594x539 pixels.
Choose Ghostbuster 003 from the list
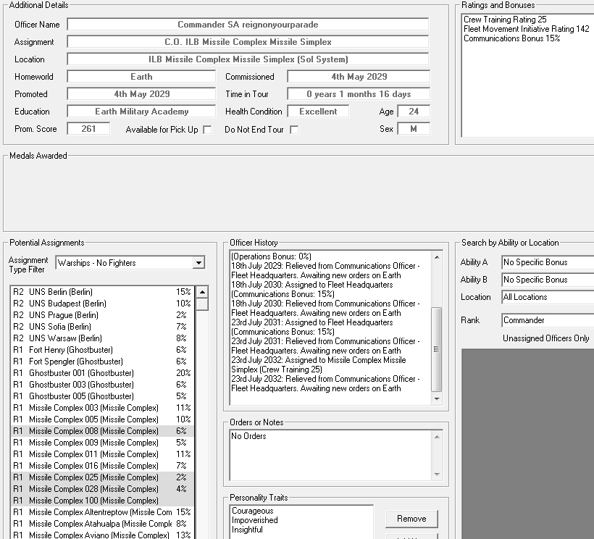pyautogui.click(x=102, y=385)
